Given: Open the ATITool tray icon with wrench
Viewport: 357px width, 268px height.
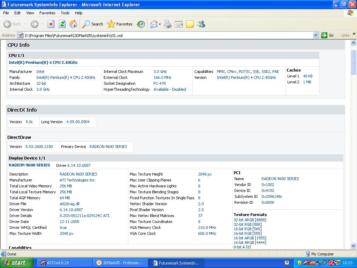Looking at the screenshot, I should 306,263.
